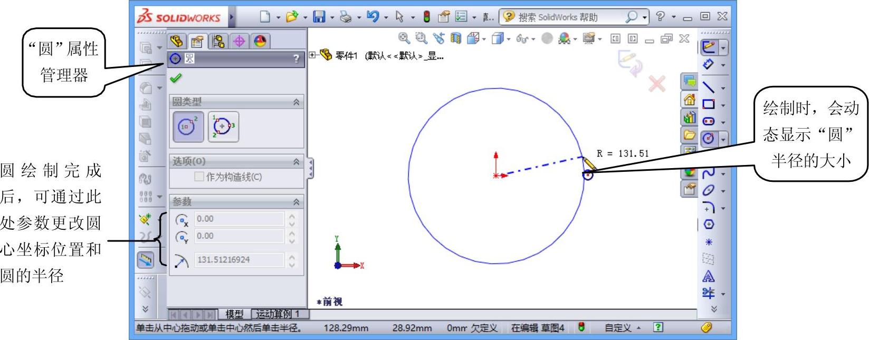Click the center Y coordinate field
The height and width of the screenshot is (340, 869).
click(239, 236)
